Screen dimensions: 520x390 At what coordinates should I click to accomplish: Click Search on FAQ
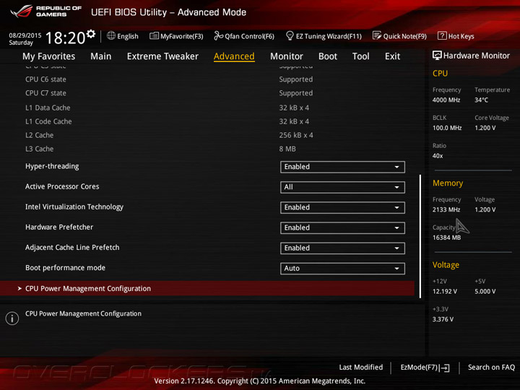click(x=492, y=367)
